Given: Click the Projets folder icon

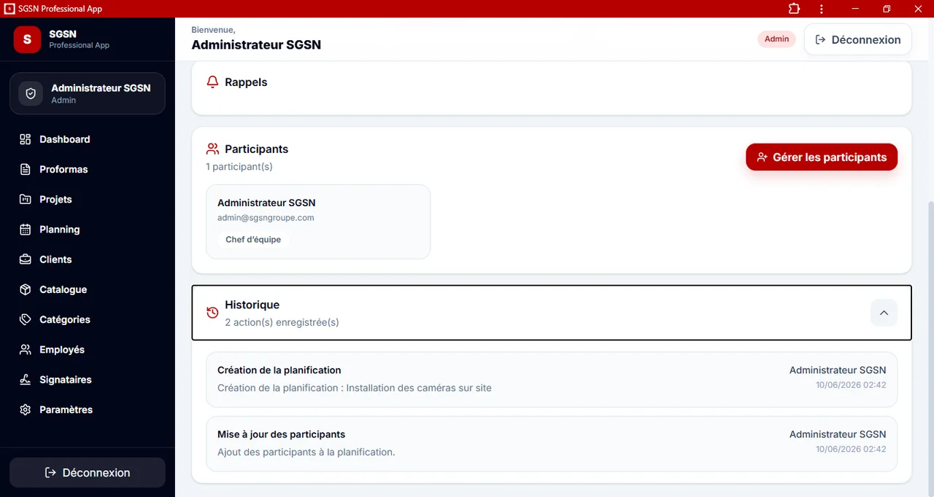Looking at the screenshot, I should [26, 199].
